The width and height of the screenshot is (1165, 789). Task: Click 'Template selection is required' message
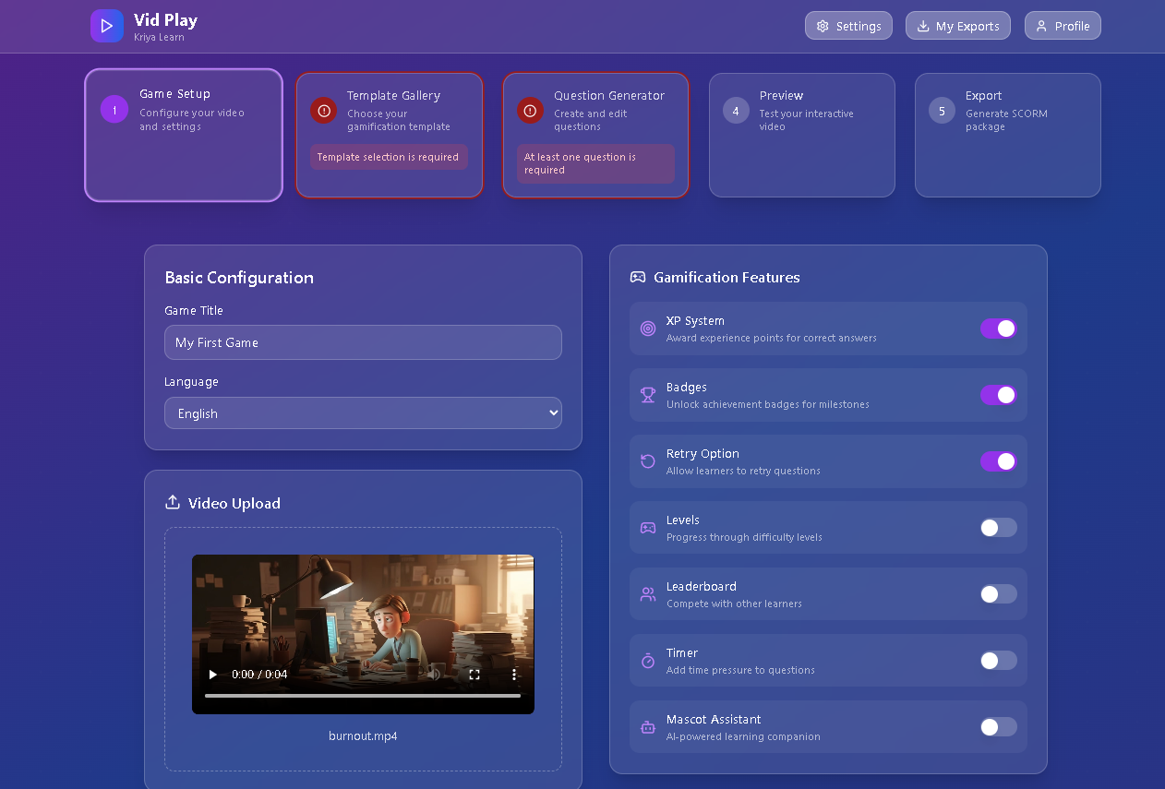coord(388,157)
